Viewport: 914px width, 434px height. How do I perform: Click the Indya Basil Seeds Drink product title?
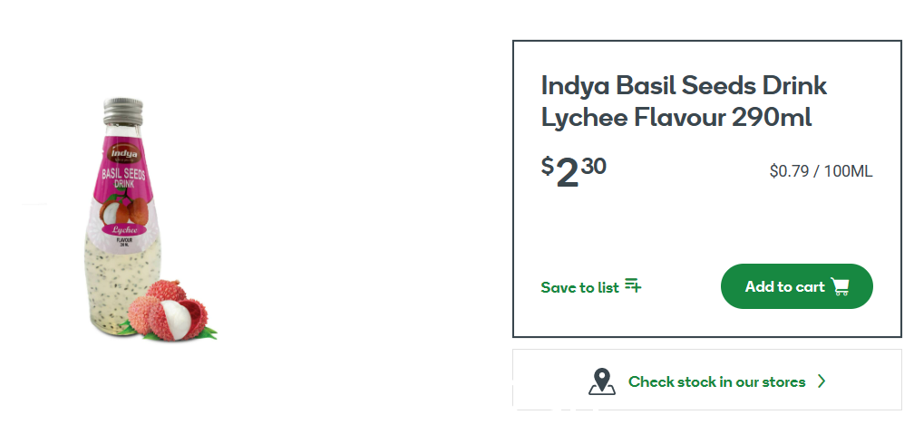pyautogui.click(x=684, y=86)
